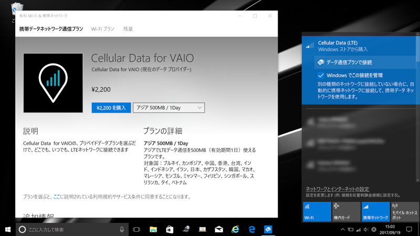Click the network panel scrollbar down arrow
The image size is (420, 236).
pyautogui.click(x=417, y=180)
